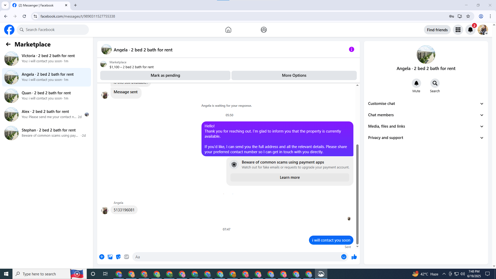Choose a sticker in composer

(x=118, y=257)
